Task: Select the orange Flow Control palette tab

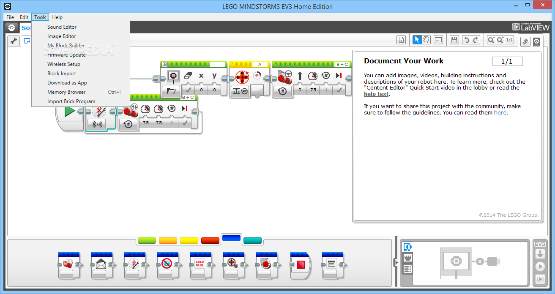Action: click(168, 241)
